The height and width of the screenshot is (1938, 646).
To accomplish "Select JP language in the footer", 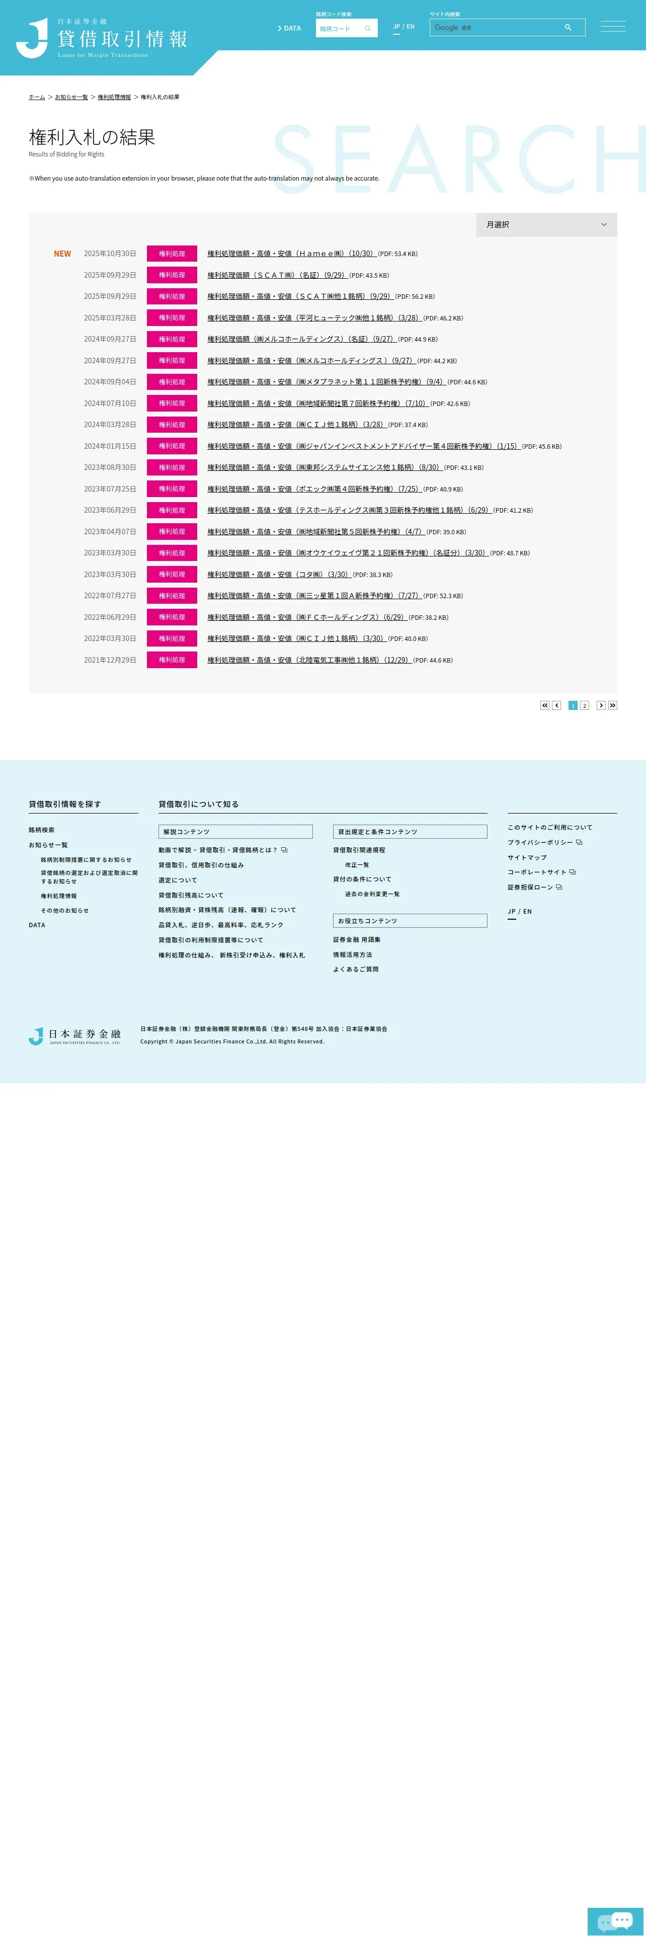I will (511, 912).
